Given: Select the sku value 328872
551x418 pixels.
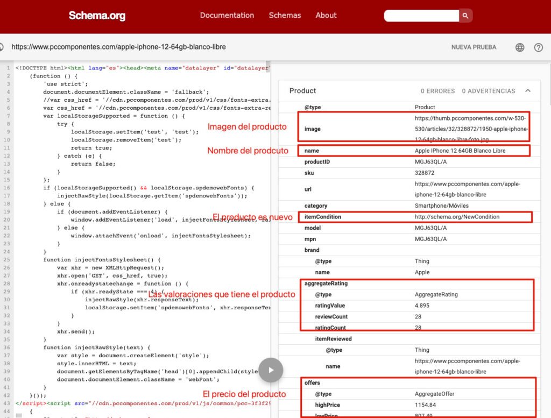Looking at the screenshot, I should [x=425, y=173].
